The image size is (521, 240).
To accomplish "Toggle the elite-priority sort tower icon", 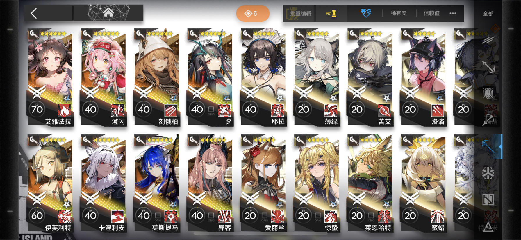I will [x=331, y=13].
